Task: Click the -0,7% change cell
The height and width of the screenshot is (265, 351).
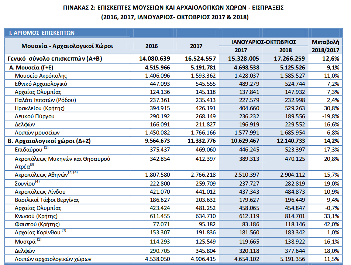Action: pos(332,208)
